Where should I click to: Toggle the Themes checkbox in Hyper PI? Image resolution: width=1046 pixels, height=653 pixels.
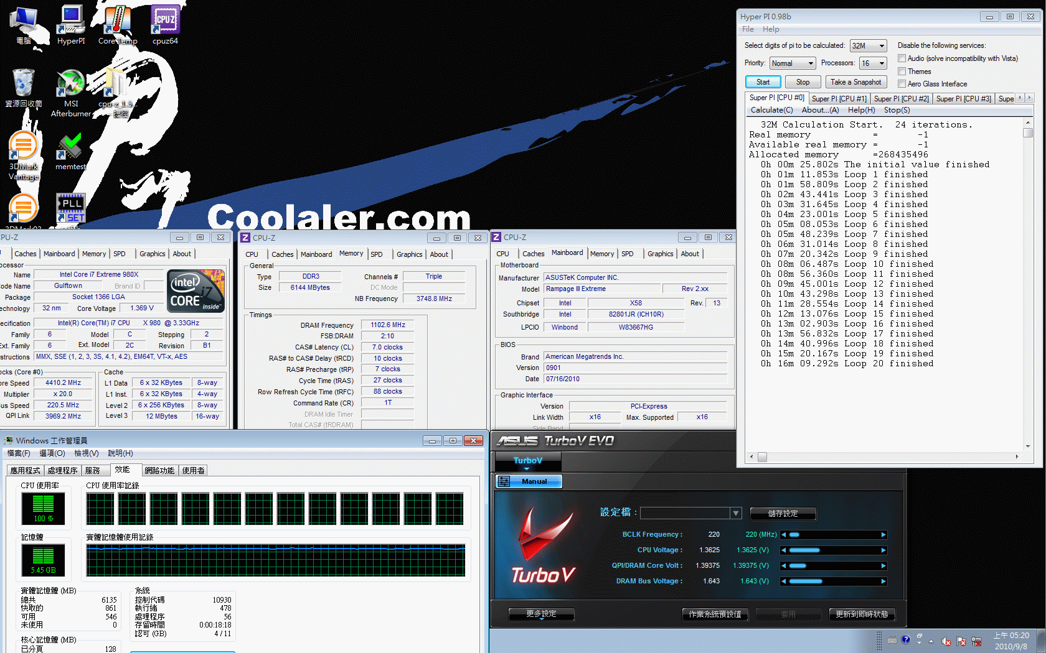pos(902,72)
